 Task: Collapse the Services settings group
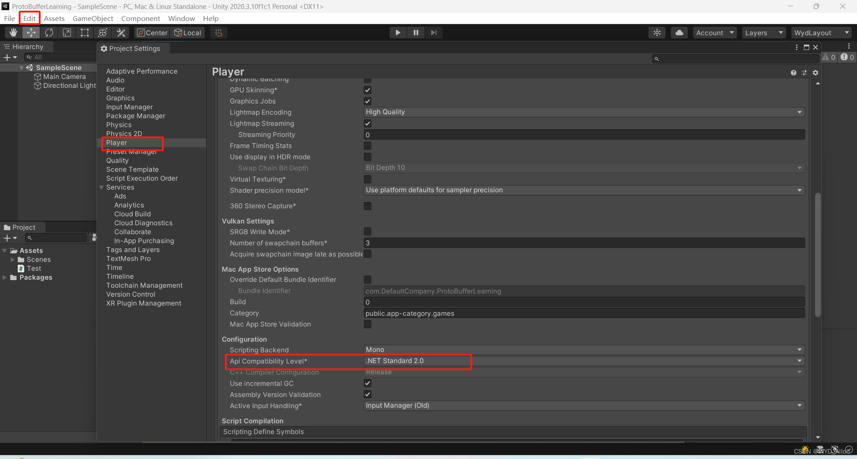coord(101,187)
